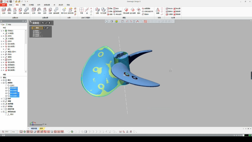The image size is (252, 142).
Task: Expand the 草图 node in model tree
Action: 1,101
